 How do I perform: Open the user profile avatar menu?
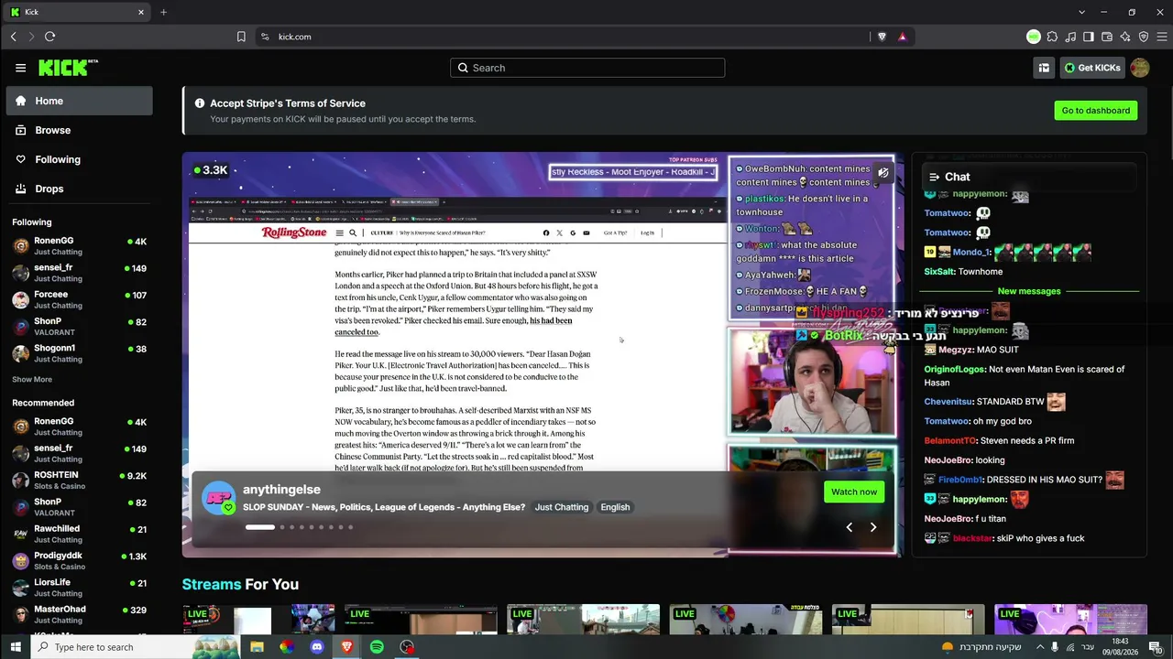[1140, 68]
